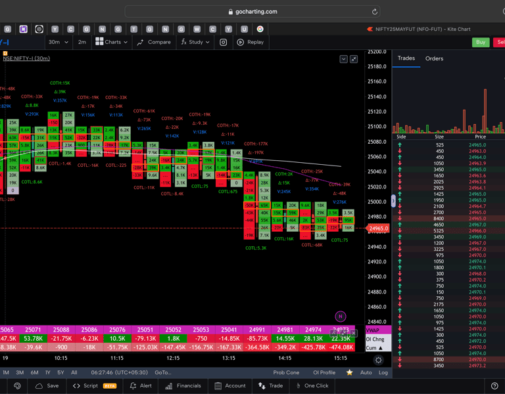Toggle Log price scale

(x=383, y=372)
